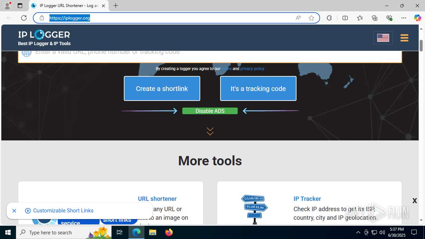
Task: Dismiss the ad with the X
Action: [x=415, y=200]
